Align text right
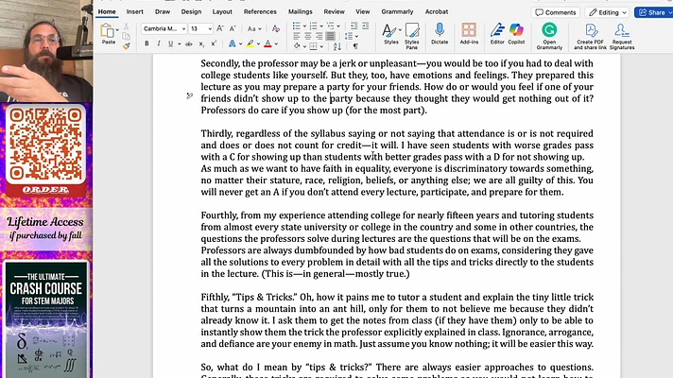This screenshot has width=673, height=378. point(319,36)
